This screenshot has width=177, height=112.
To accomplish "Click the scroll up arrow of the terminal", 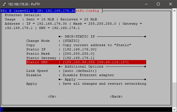I will (x=174, y=11).
